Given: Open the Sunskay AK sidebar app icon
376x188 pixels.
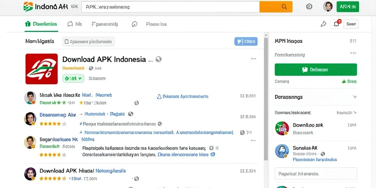Looking at the screenshot, I should click(282, 151).
